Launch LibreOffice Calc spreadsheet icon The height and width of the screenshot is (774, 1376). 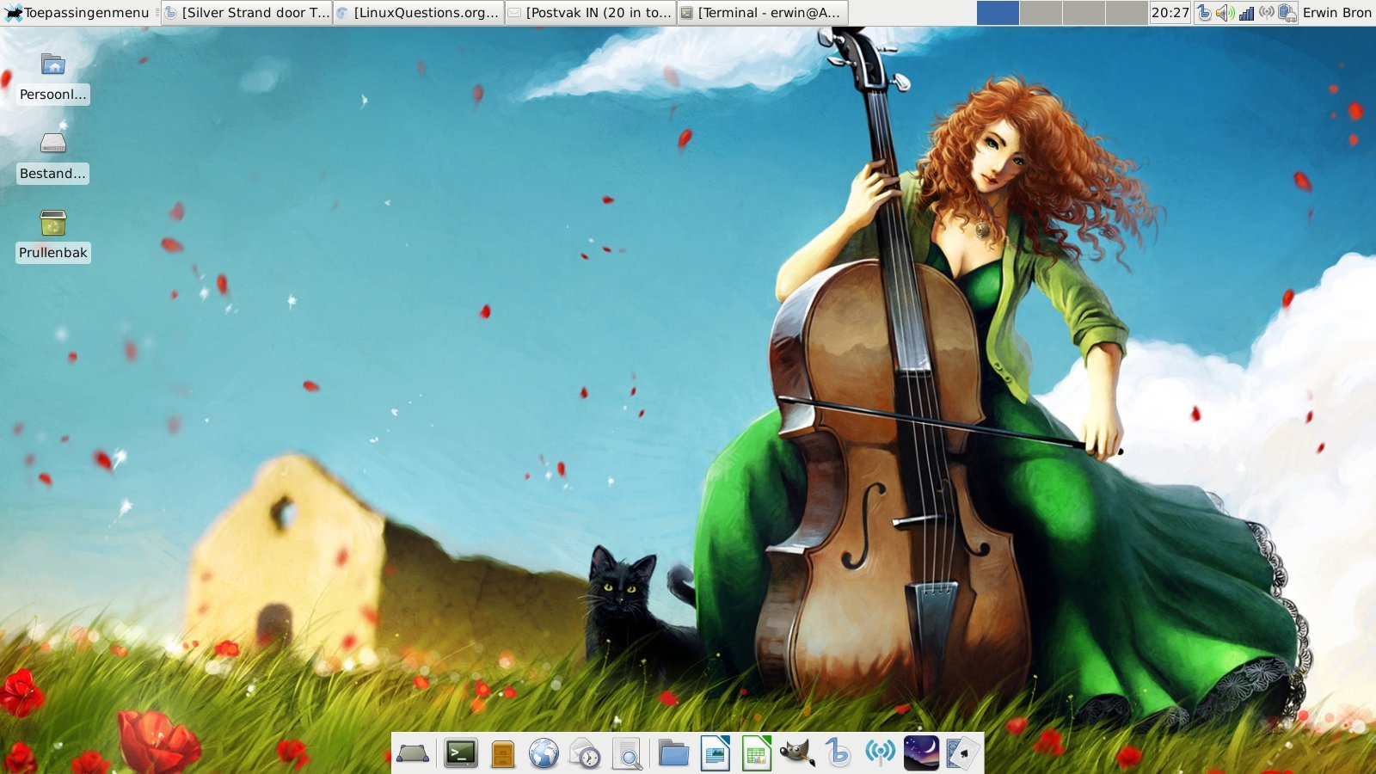pyautogui.click(x=756, y=754)
